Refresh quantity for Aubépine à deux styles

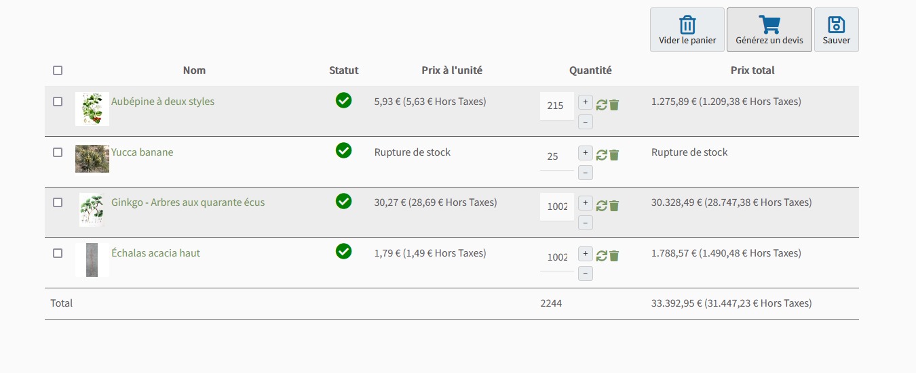601,105
